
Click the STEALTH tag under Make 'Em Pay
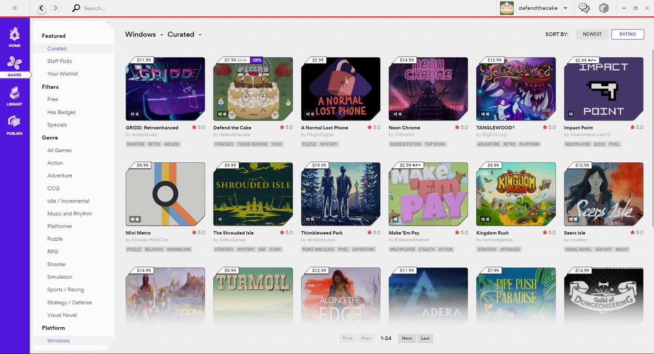[x=427, y=249]
